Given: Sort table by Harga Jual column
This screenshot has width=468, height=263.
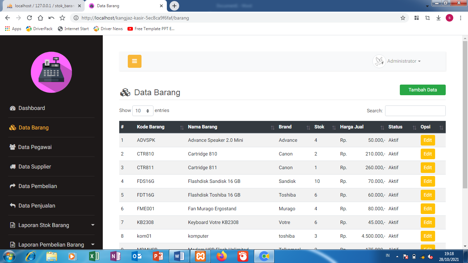Looking at the screenshot, I should [362, 127].
